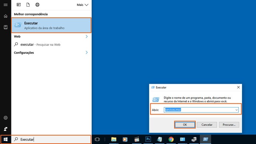Open File Explorer from the taskbar
This screenshot has width=256, height=144.
114,140
